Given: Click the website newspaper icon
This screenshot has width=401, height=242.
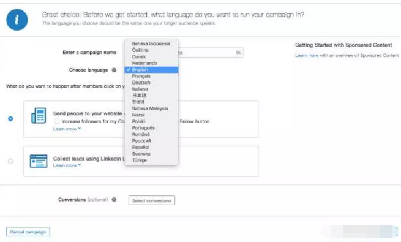Looking at the screenshot, I should (x=39, y=116).
